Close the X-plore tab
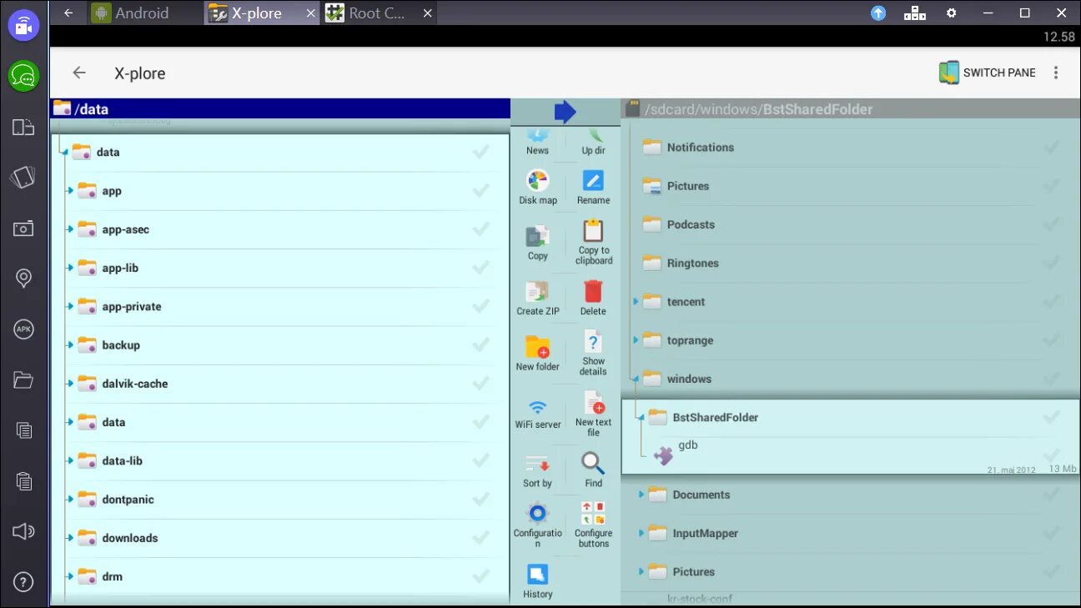1081x608 pixels. 311,13
